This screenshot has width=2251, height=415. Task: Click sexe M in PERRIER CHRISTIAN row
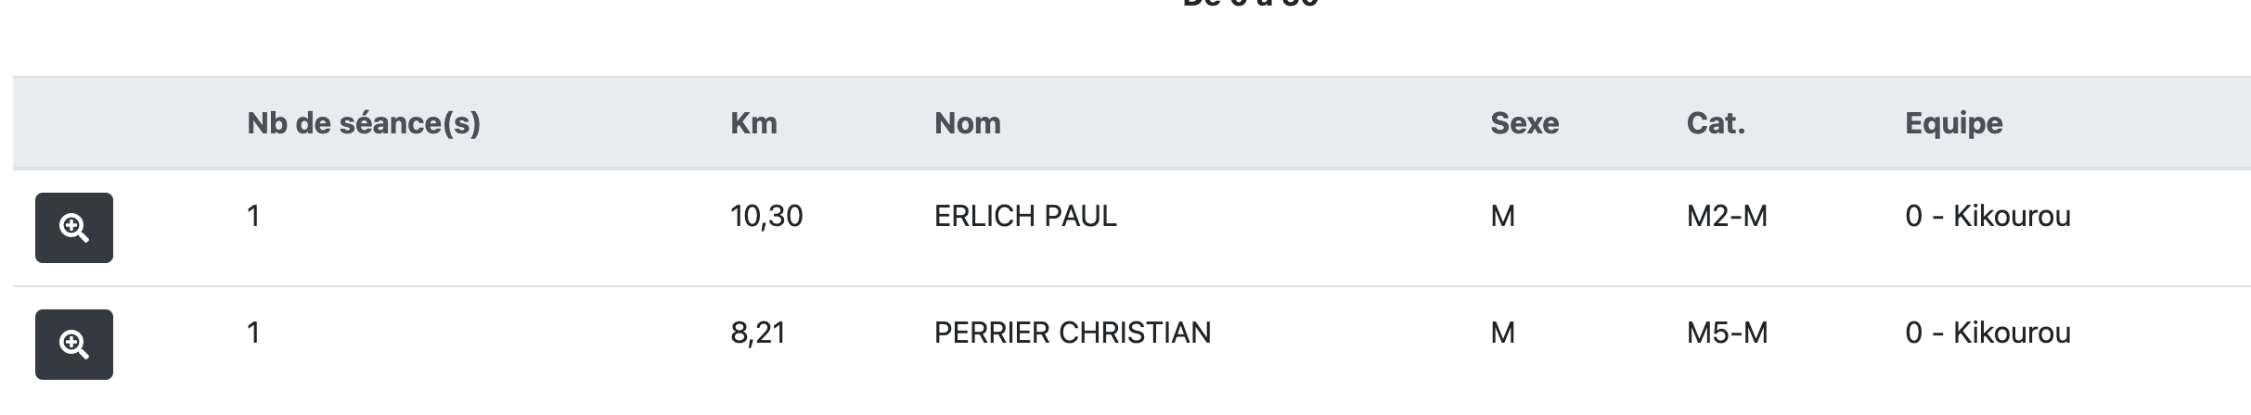(x=1502, y=333)
